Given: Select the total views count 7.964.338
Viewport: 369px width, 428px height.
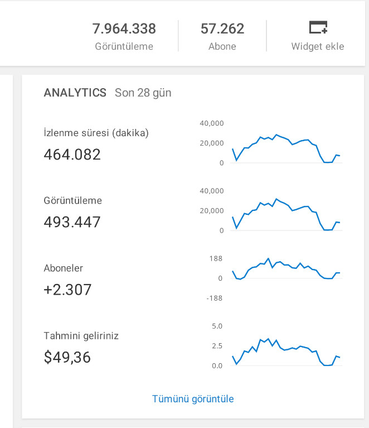Looking at the screenshot, I should click(124, 28).
